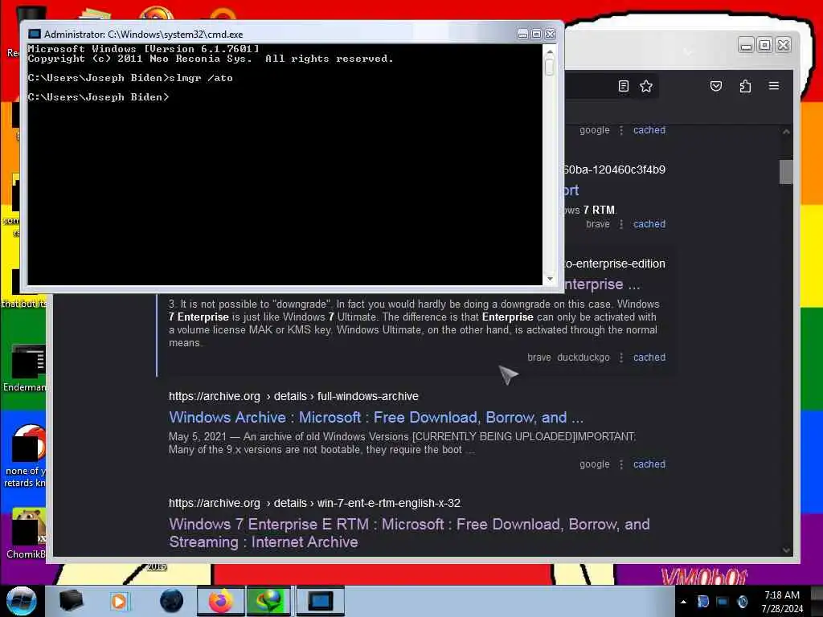Open cached link for the 7 RTM brave result
Image resolution: width=823 pixels, height=617 pixels.
tap(649, 224)
